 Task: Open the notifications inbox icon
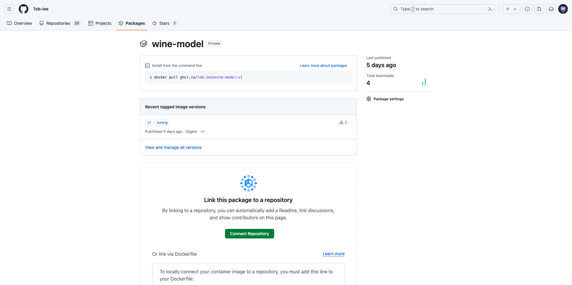coord(551,9)
